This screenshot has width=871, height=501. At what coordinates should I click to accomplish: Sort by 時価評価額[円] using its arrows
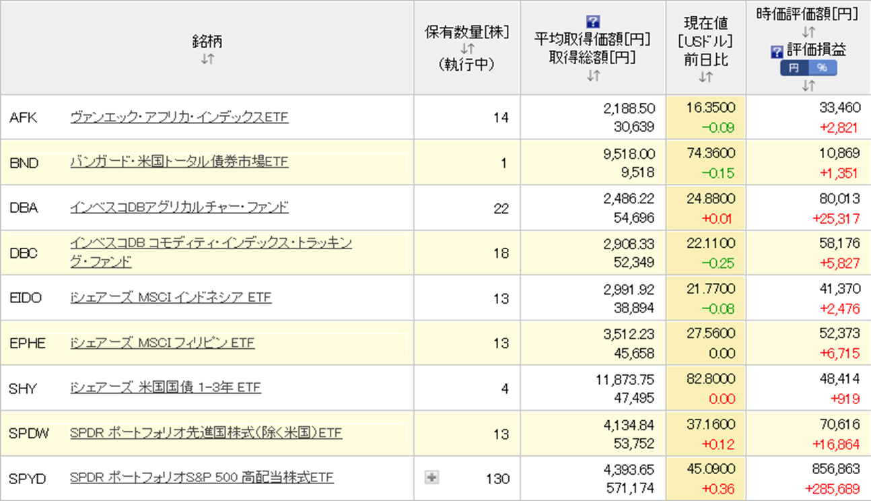pos(808,32)
